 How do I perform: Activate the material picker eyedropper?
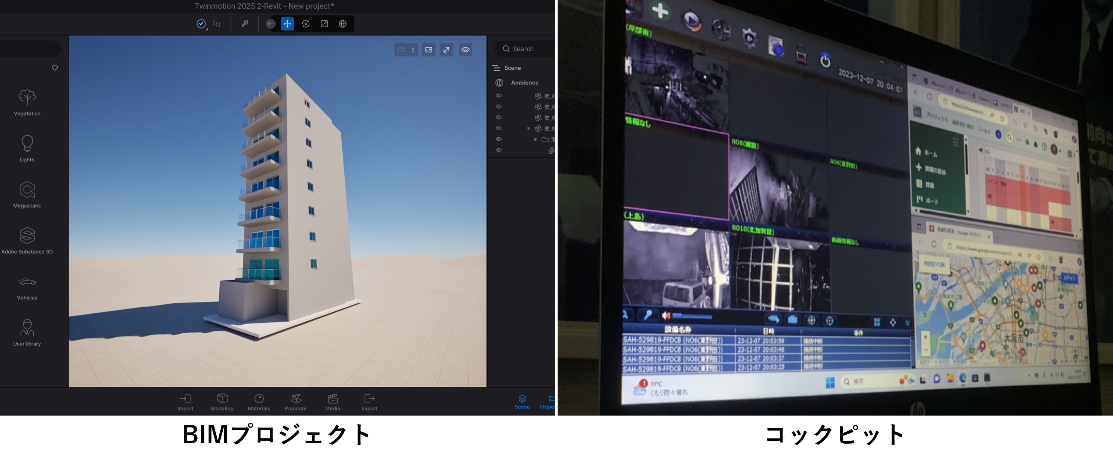245,24
